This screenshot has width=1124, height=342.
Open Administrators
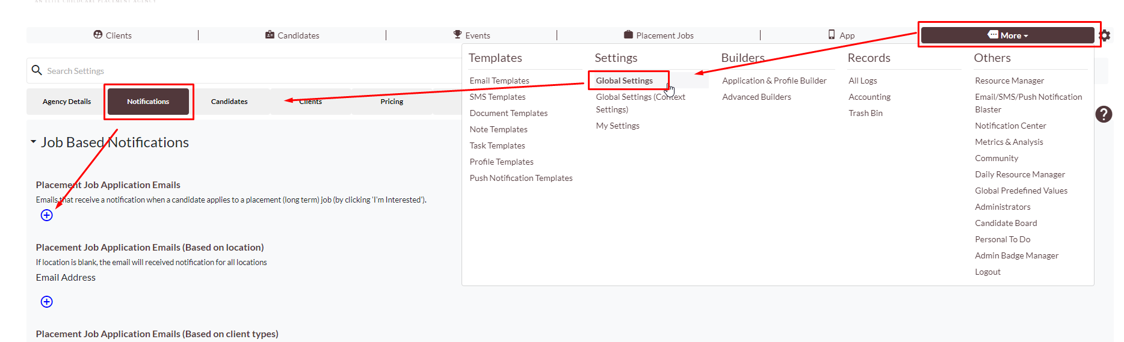[1002, 207]
